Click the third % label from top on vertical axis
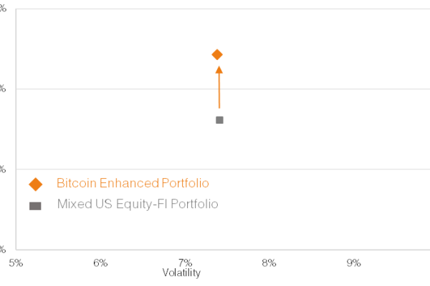The width and height of the screenshot is (430, 286). 2,169
